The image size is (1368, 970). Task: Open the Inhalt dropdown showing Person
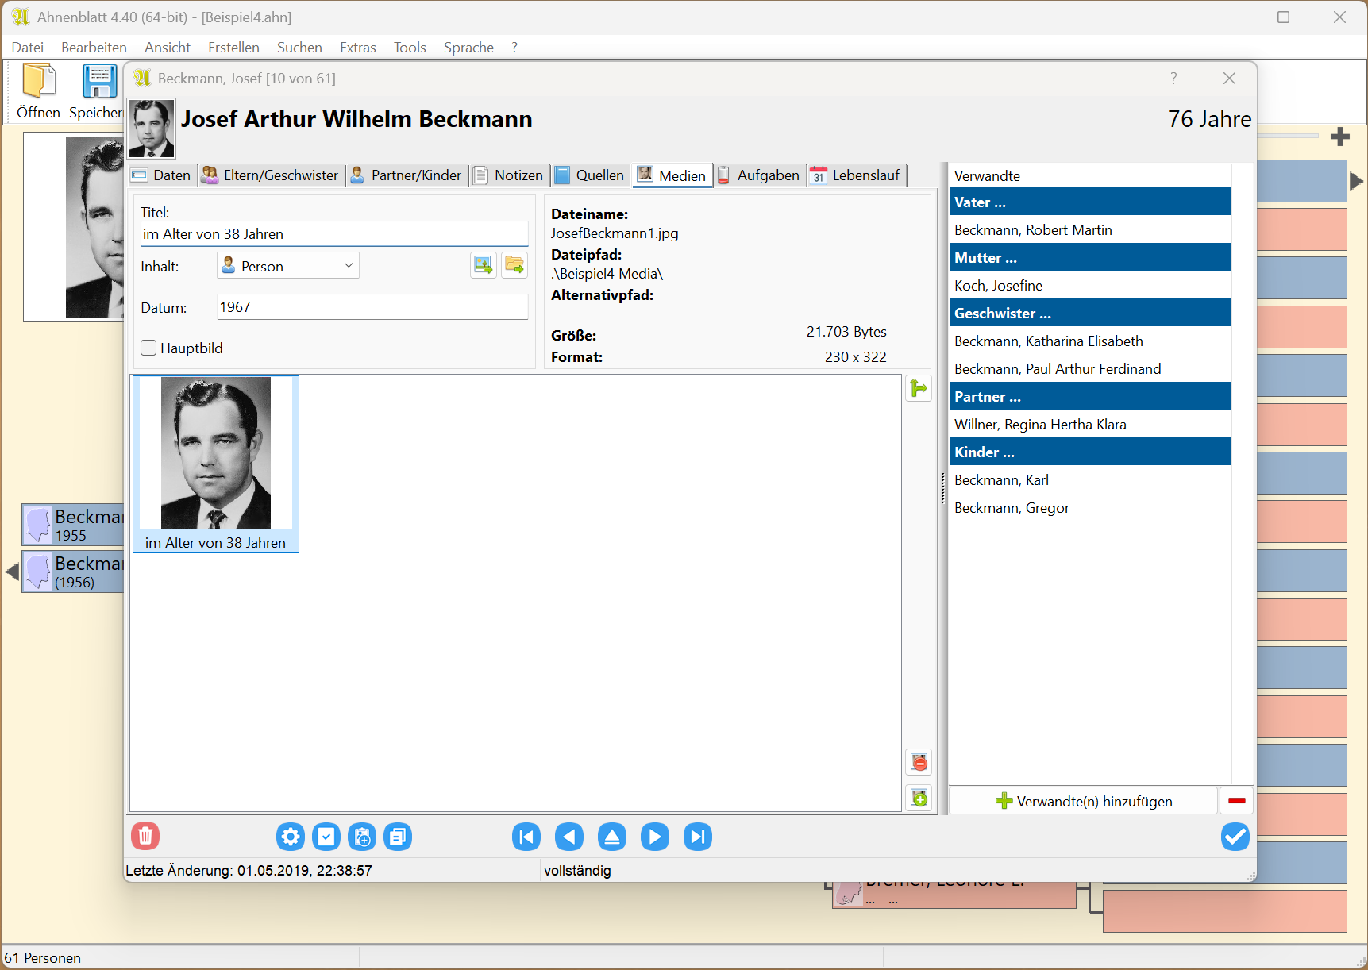click(x=288, y=266)
